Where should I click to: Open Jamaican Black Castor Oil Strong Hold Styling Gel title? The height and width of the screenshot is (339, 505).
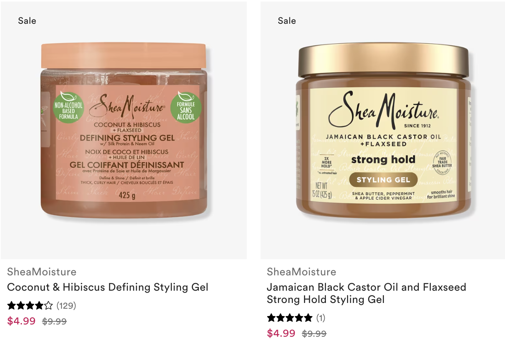[366, 293]
